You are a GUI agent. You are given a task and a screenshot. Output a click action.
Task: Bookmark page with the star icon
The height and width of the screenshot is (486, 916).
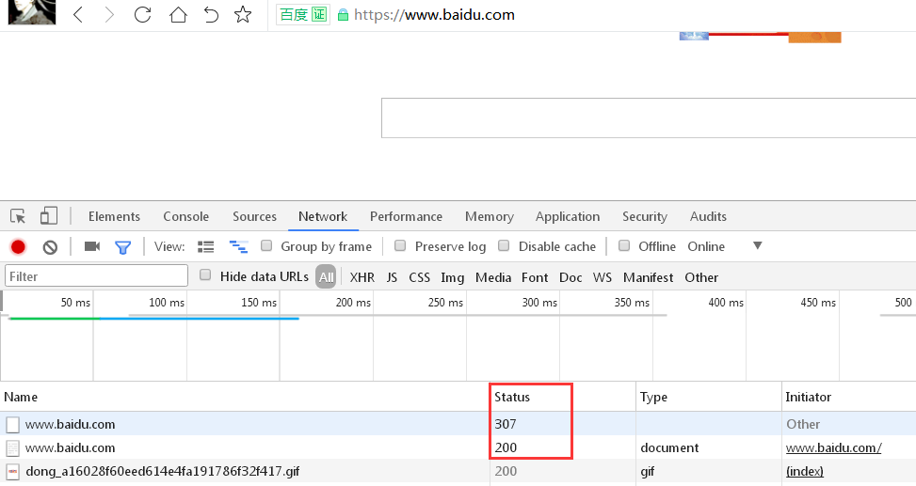[243, 14]
